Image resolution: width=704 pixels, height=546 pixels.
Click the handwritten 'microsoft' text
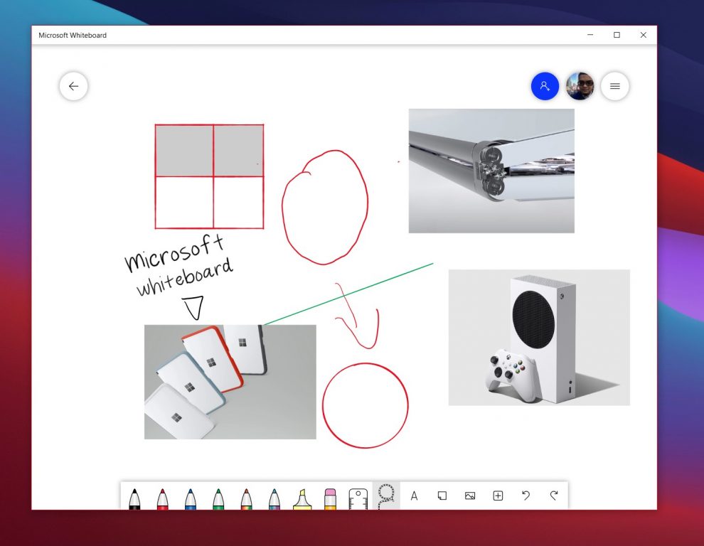point(174,254)
